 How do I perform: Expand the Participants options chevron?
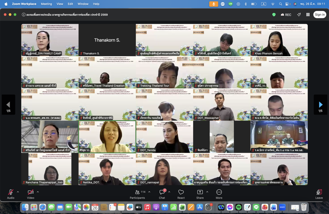[x=149, y=192]
